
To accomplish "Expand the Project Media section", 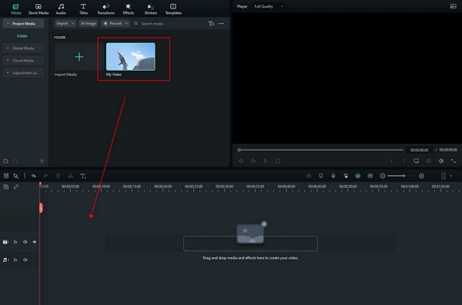I will tap(23, 24).
